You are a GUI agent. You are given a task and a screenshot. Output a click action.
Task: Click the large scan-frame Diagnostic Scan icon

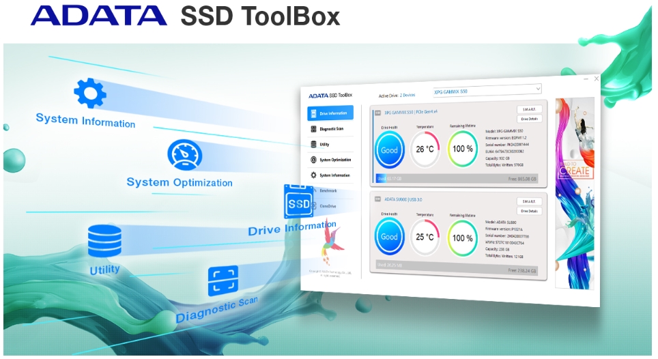(x=223, y=281)
